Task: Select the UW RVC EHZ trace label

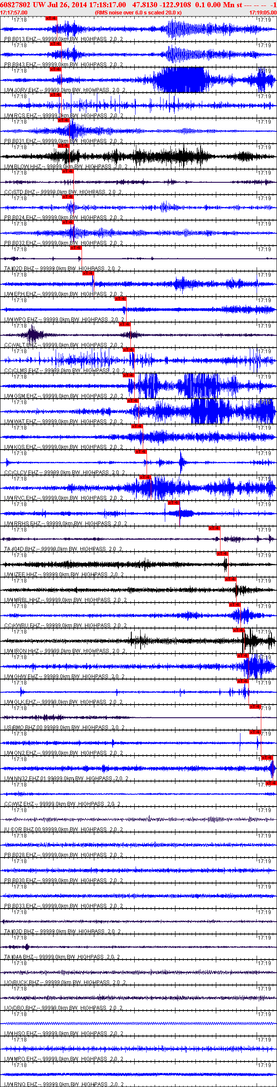Action: (63, 498)
